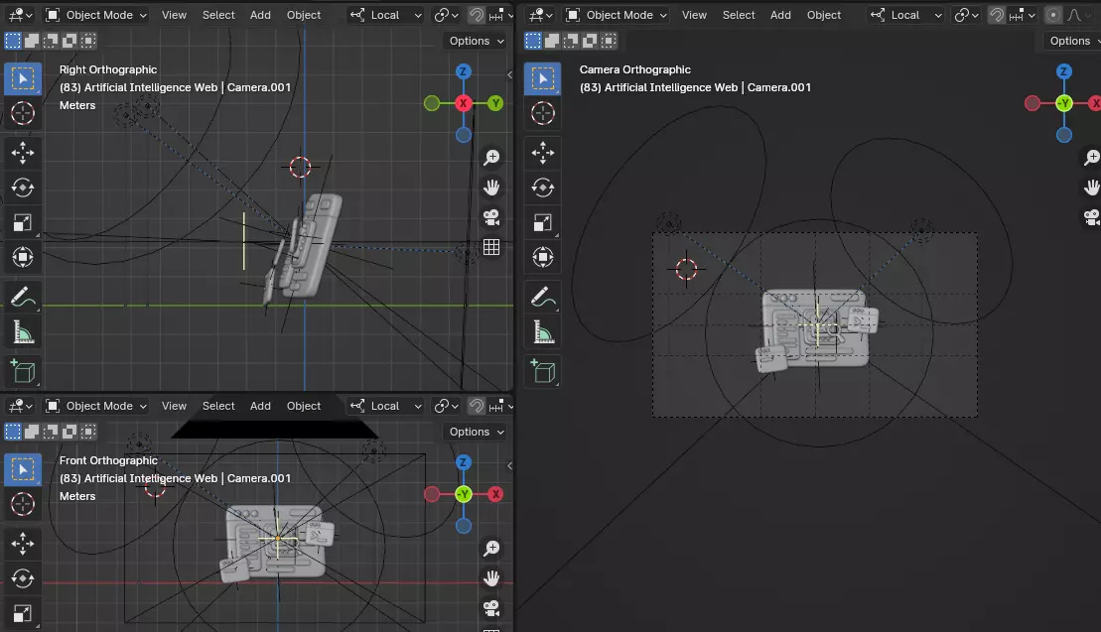
Task: Open Local orientation dropdown in Right Orthographic header
Action: tap(386, 15)
